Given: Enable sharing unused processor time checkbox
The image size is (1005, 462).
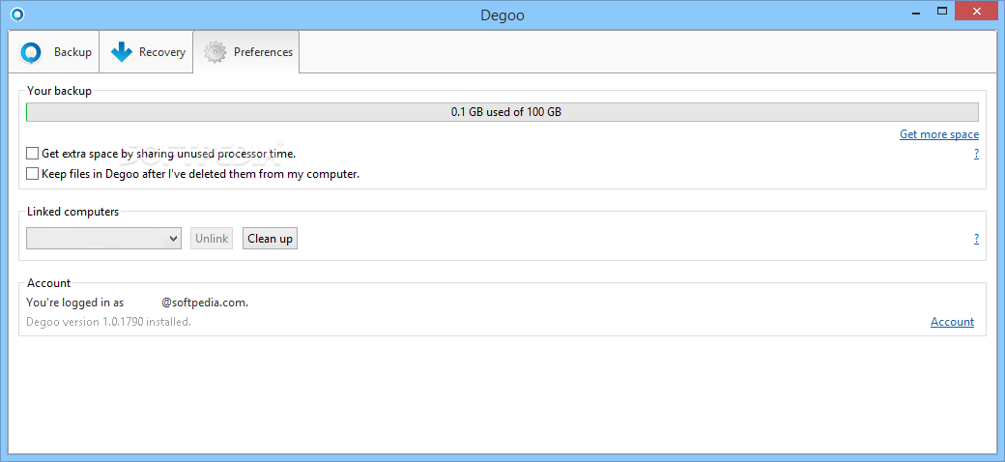Looking at the screenshot, I should pyautogui.click(x=32, y=154).
